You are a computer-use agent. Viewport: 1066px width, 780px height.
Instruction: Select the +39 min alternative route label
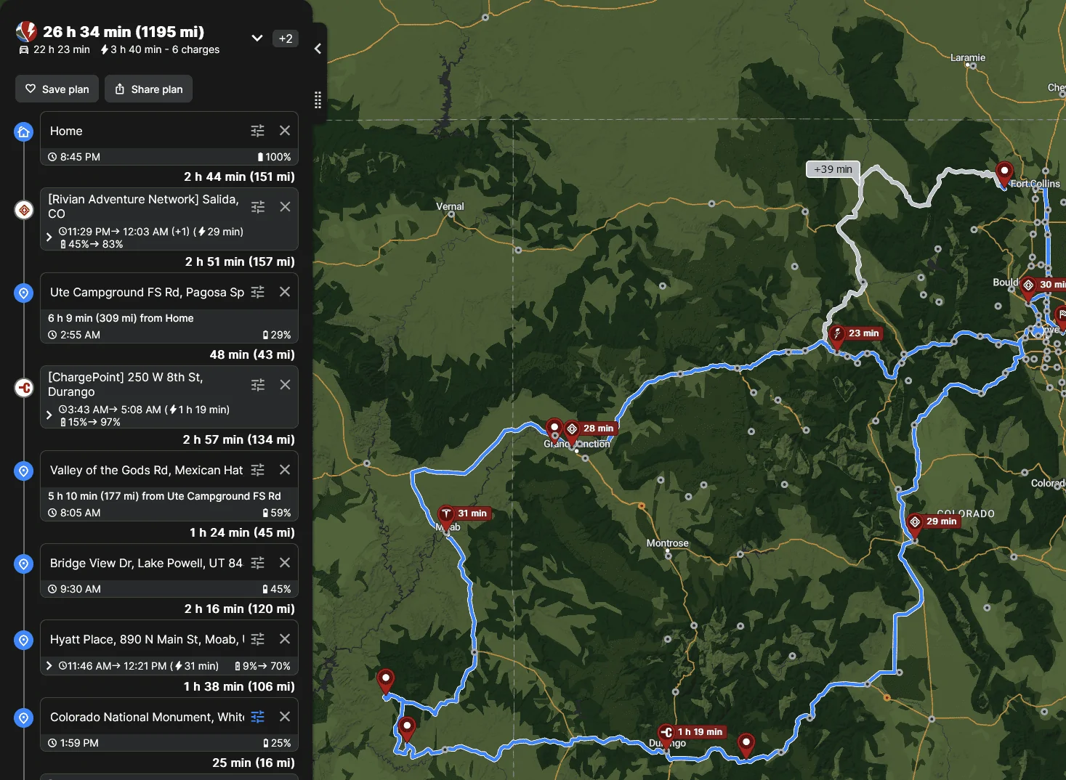[833, 169]
